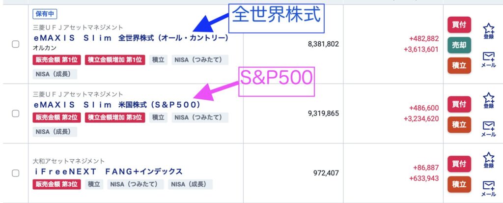Bookmark the S&P500 fund with star icon
Screen dimensions: 503x203
tap(488, 100)
